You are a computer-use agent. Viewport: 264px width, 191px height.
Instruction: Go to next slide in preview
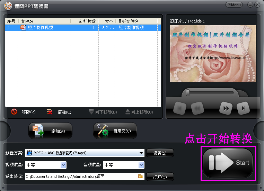pos(226,108)
